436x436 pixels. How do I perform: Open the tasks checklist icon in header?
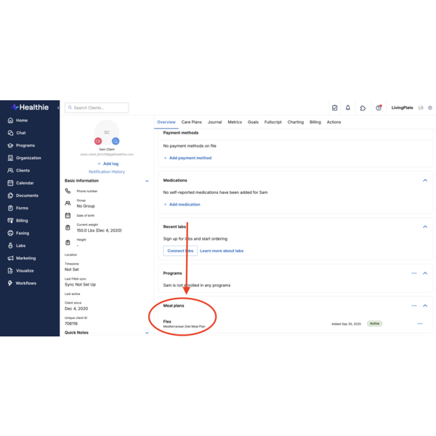tap(334, 108)
